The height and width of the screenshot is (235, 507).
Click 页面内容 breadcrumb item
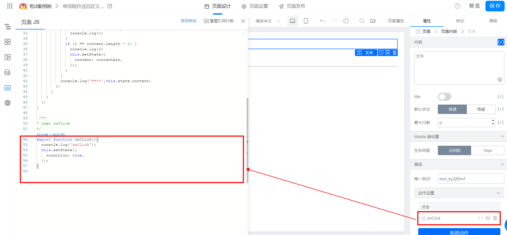(449, 31)
